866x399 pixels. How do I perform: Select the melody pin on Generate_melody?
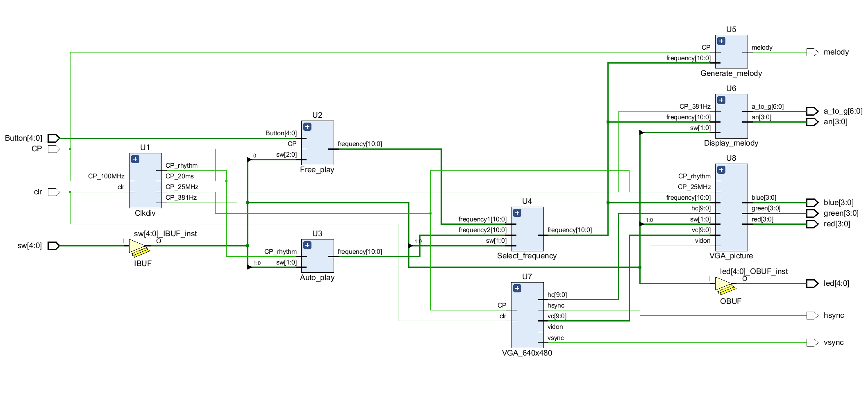[x=762, y=48]
